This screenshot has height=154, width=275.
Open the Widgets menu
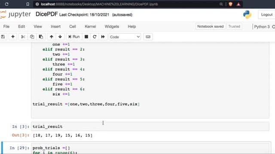[112, 27]
